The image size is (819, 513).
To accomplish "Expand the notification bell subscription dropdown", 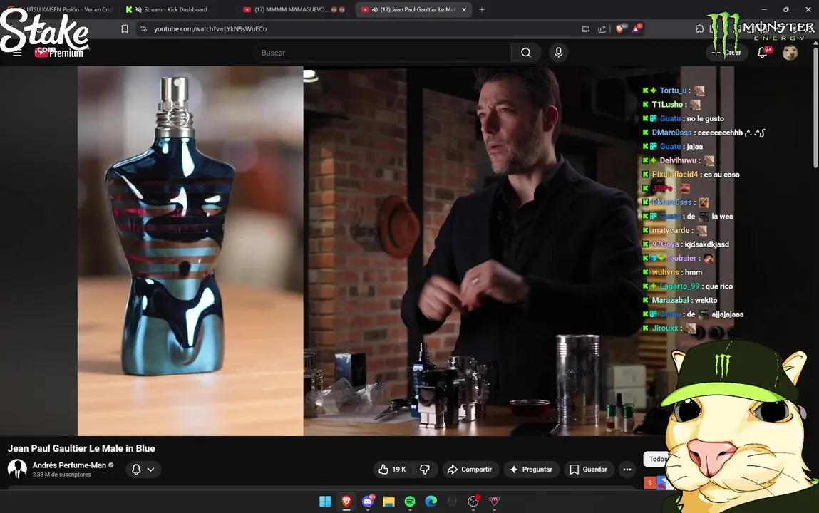I will (x=151, y=469).
